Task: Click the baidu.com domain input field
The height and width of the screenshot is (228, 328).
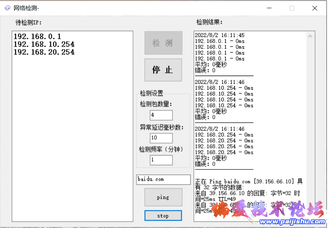Action: 163,179
